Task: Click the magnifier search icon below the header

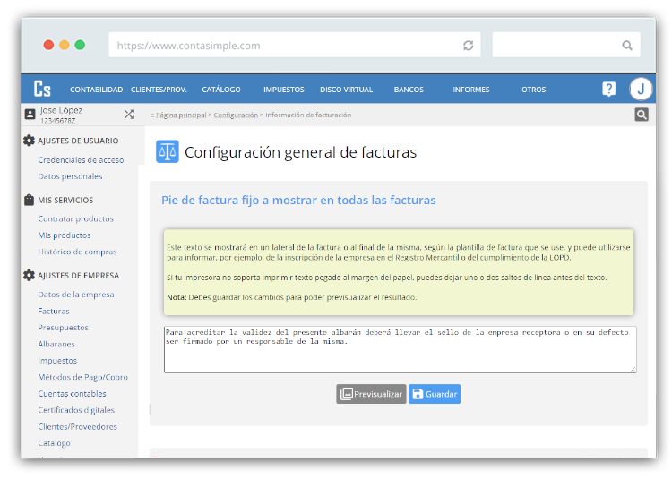Action: click(x=642, y=115)
